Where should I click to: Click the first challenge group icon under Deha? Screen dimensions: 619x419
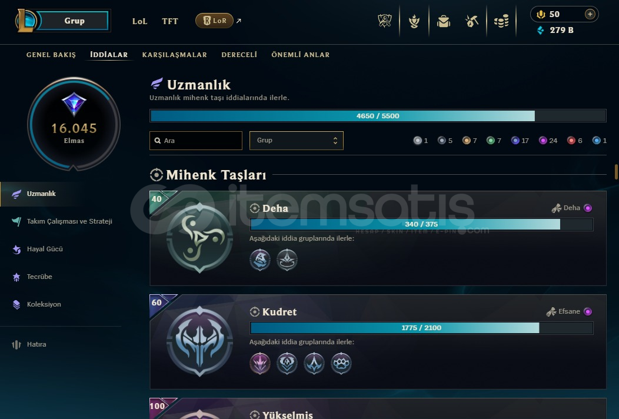tap(260, 260)
